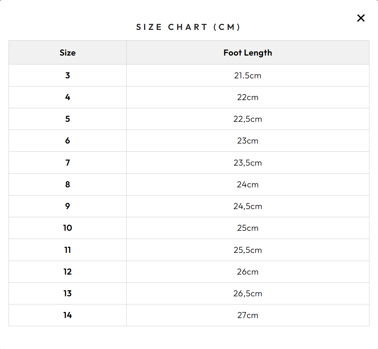Select size 10 in the table

click(68, 228)
